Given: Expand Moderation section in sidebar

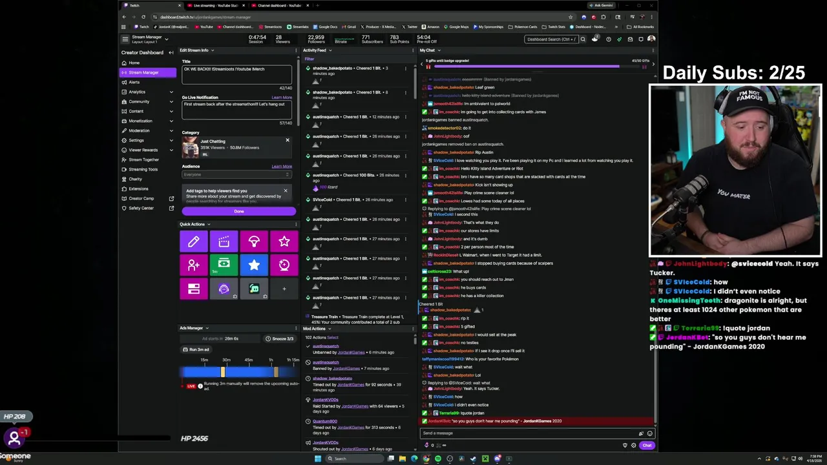Looking at the screenshot, I should (x=171, y=130).
